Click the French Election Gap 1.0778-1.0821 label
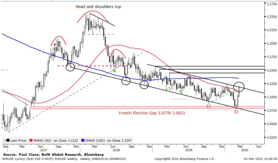The height and width of the screenshot is (163, 278). click(152, 113)
